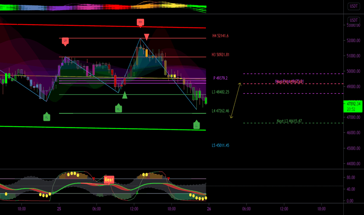Click the HL marker beside the green up-triangle
364x215 pixels.
118,108
